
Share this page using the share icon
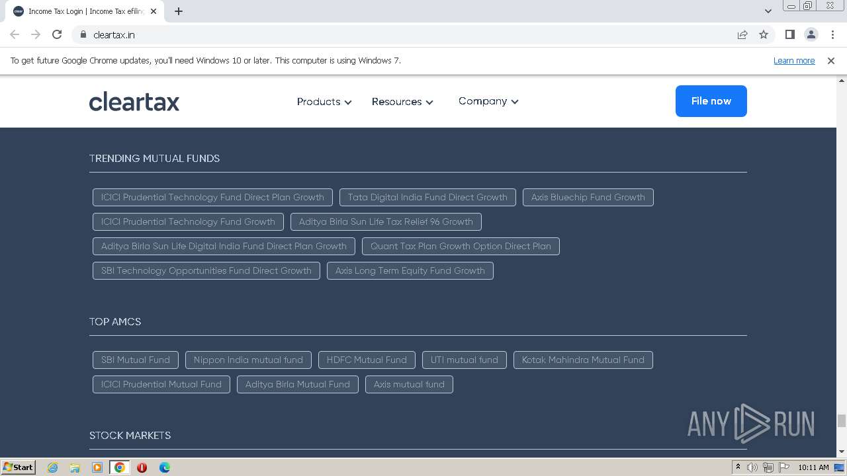click(742, 34)
